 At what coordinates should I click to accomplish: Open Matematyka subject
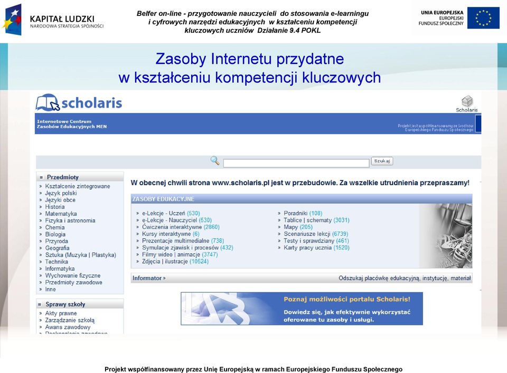61,214
